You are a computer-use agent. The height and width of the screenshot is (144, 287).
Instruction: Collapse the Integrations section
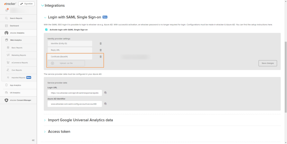click(43, 6)
